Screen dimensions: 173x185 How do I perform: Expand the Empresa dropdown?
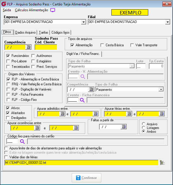[x=83, y=22]
